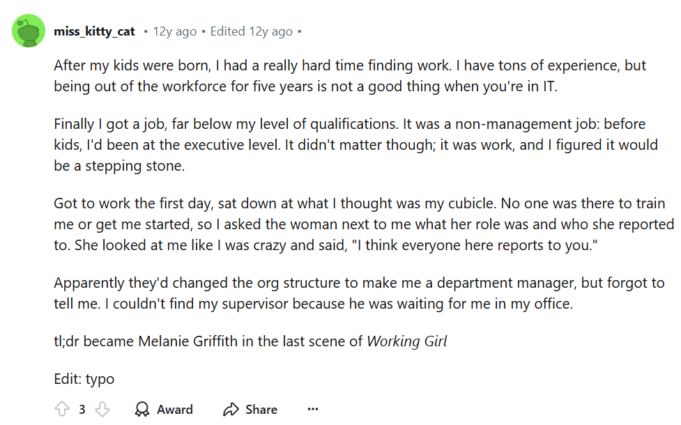The width and height of the screenshot is (681, 425).
Task: Click the "tl;dr became Melanie Griffith" line
Action: point(209,341)
